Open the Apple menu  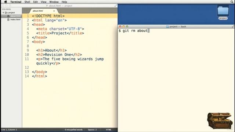[6, 2]
